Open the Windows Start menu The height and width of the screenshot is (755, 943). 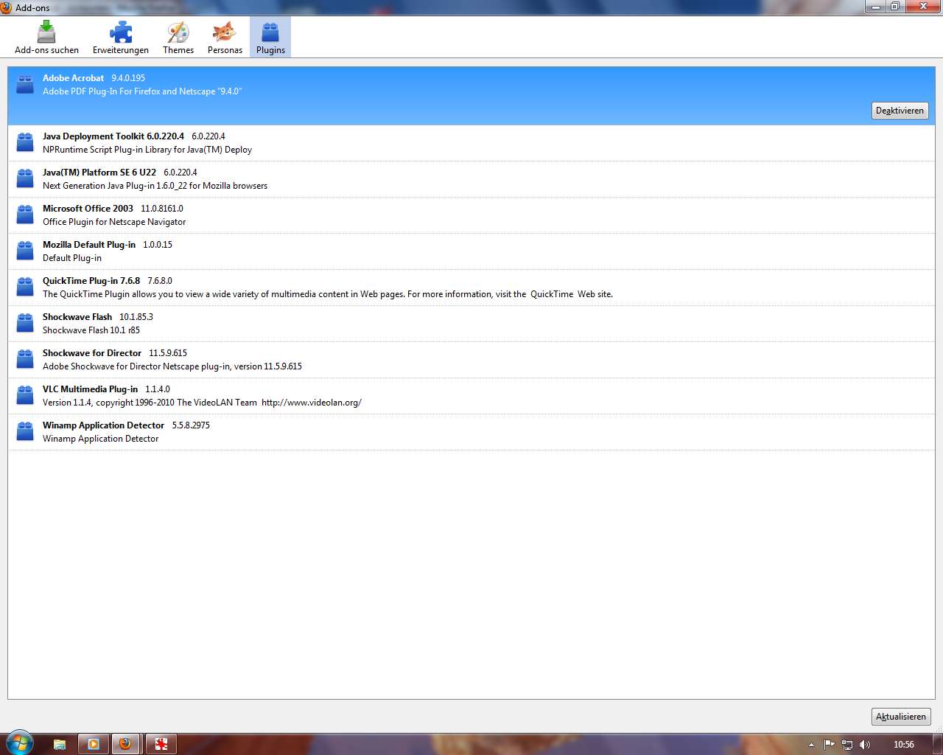(x=19, y=743)
